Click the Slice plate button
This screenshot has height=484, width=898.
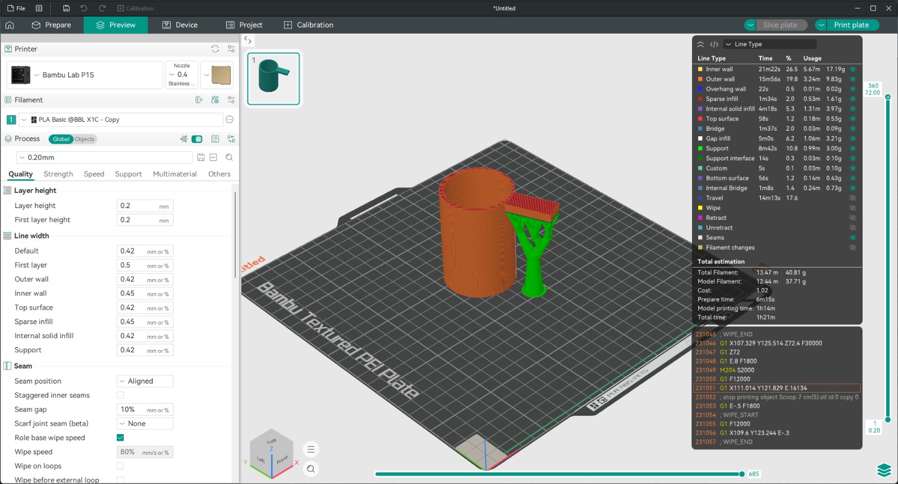[x=780, y=25]
